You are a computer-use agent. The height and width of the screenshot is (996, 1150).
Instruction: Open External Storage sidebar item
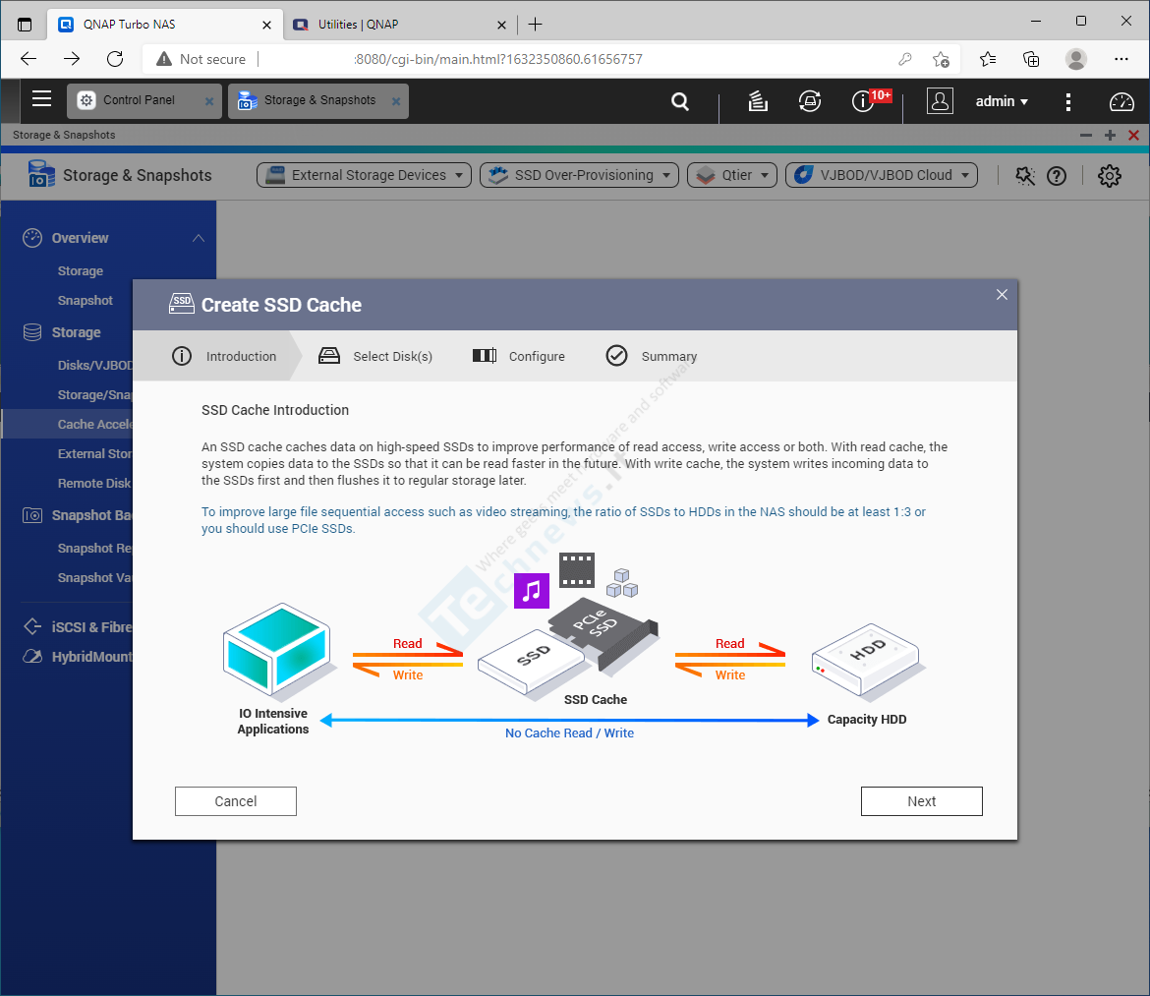point(94,454)
